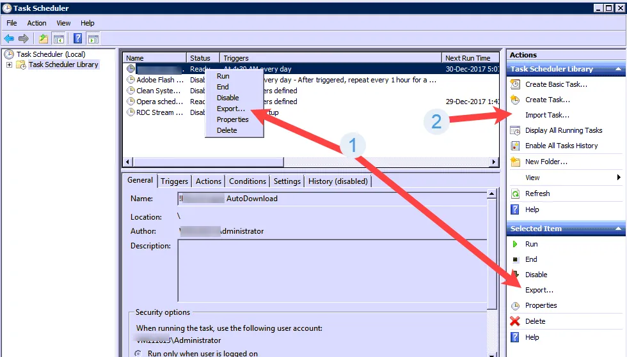This screenshot has width=627, height=357.
Task: Collapse the Selected Item actions section
Action: tap(618, 229)
